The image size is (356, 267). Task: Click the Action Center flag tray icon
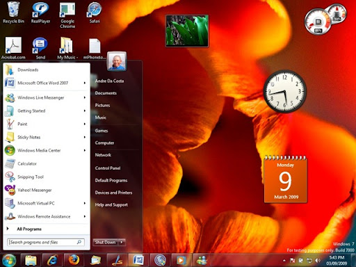coord(293,261)
